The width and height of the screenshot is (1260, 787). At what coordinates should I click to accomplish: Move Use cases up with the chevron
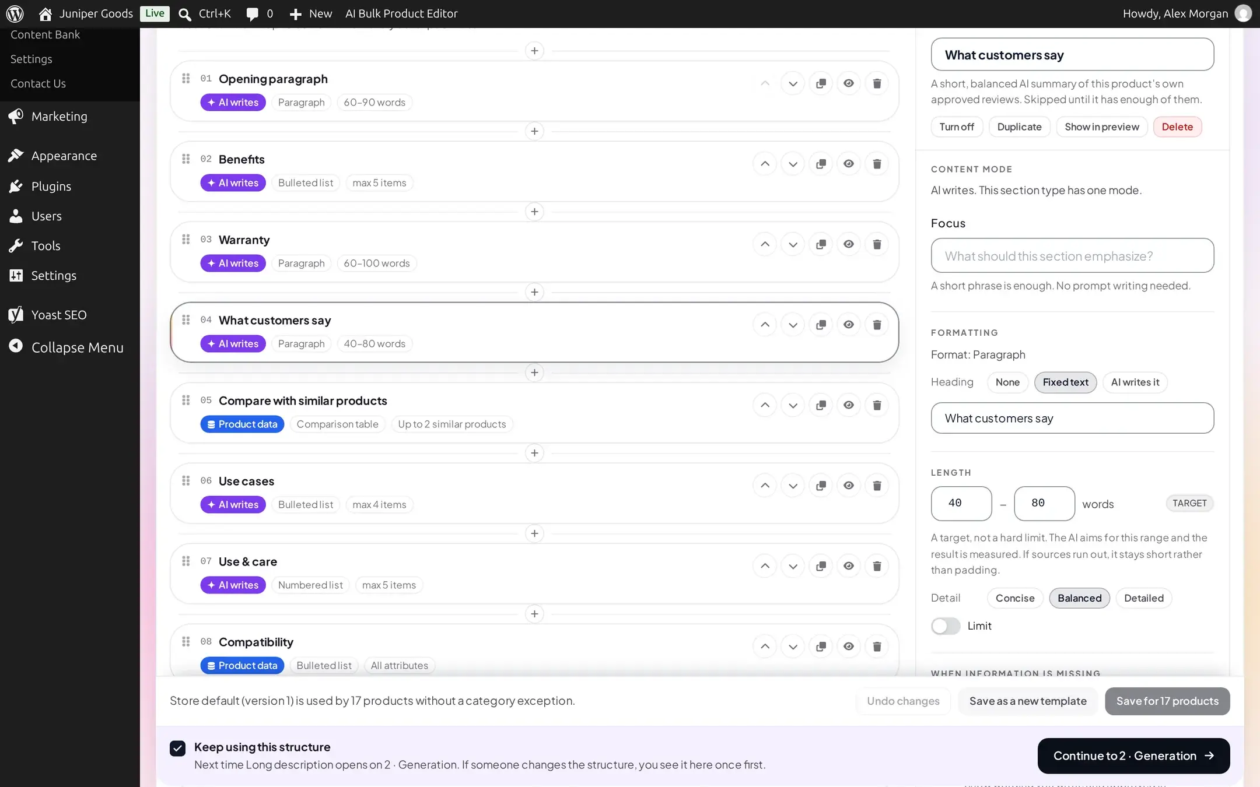pos(765,486)
